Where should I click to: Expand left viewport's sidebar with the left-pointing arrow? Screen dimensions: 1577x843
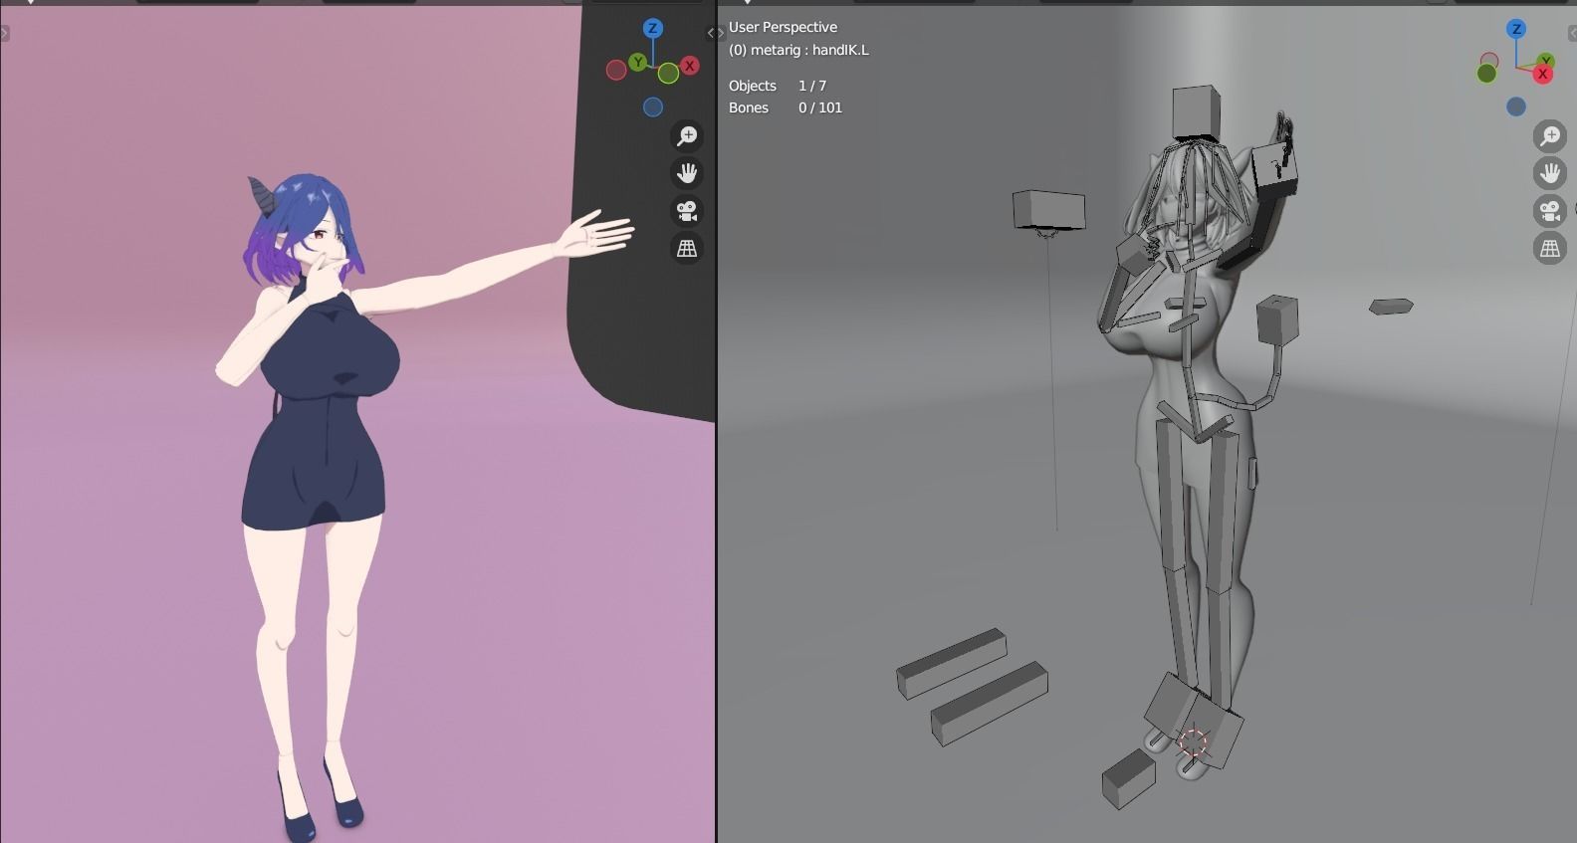tap(711, 34)
